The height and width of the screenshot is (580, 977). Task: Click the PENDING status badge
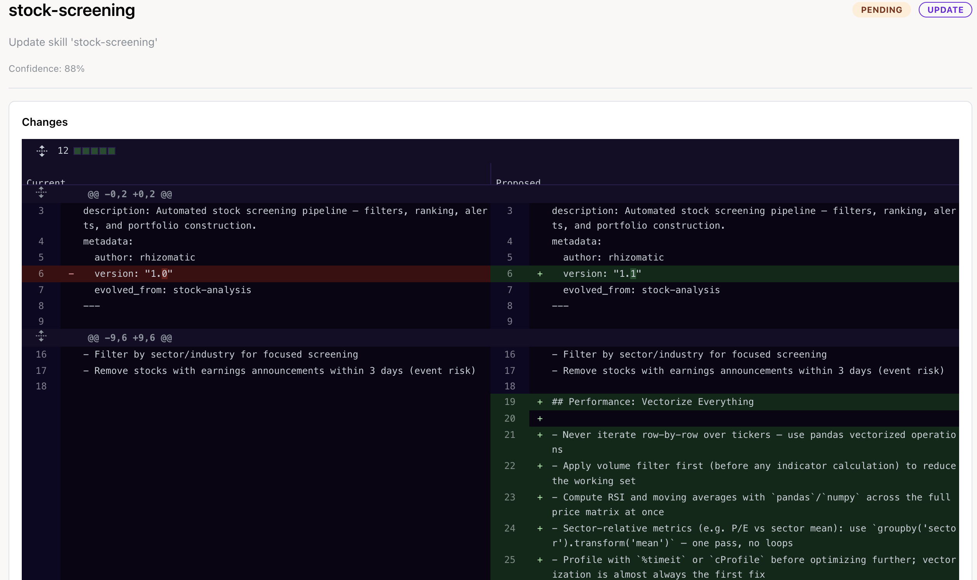(881, 10)
